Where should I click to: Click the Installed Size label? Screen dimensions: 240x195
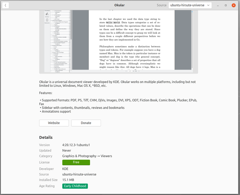pos(48,180)
